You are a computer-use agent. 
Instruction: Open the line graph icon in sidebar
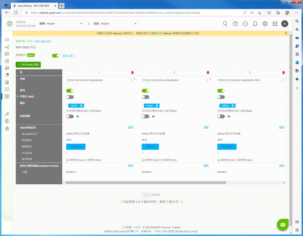click(7, 89)
